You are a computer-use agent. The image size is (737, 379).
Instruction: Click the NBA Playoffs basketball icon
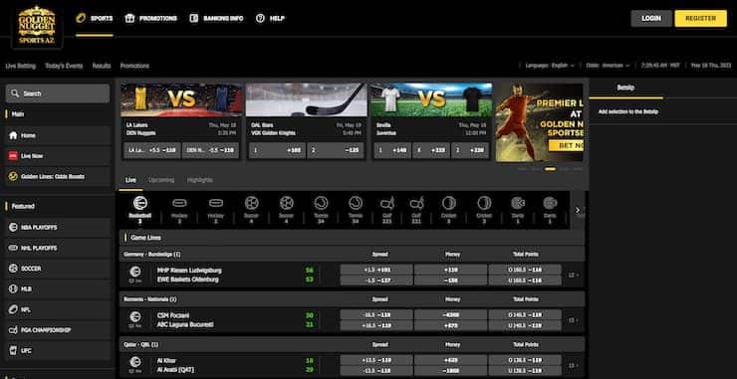(13, 228)
